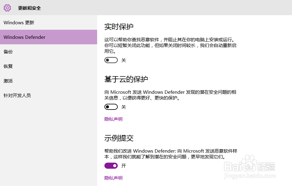Click the Settings gear icon
The height and width of the screenshot is (186, 292).
pos(7,8)
